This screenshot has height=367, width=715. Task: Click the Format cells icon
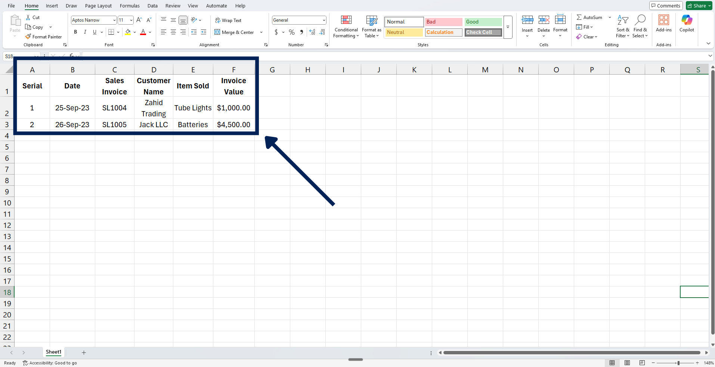click(x=560, y=20)
